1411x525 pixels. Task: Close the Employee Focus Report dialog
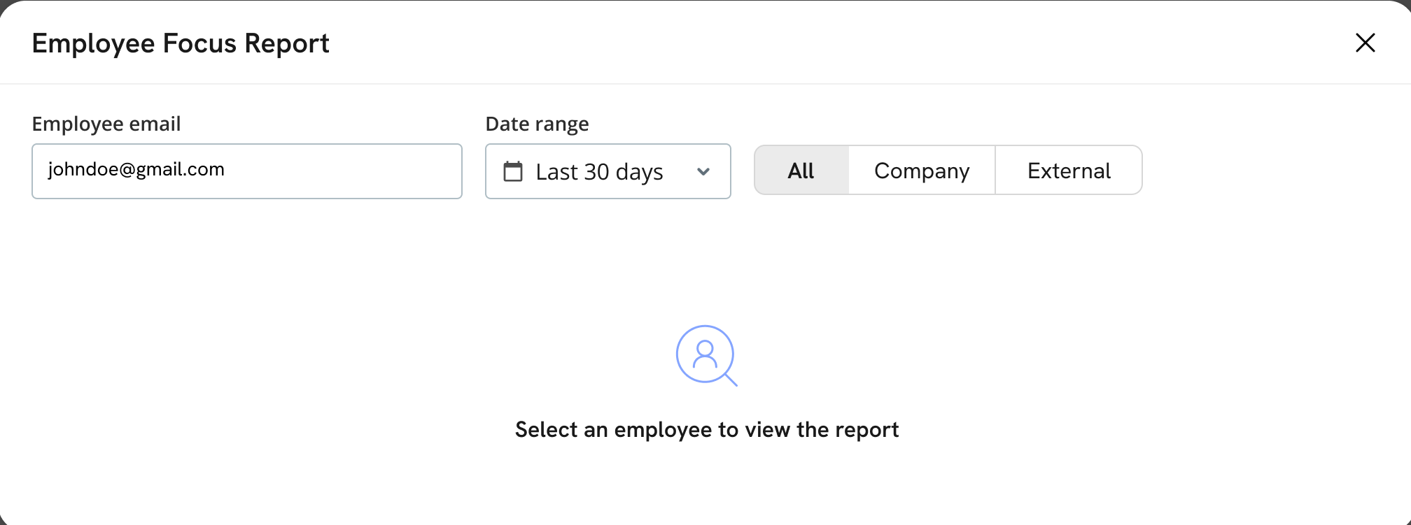click(1365, 43)
